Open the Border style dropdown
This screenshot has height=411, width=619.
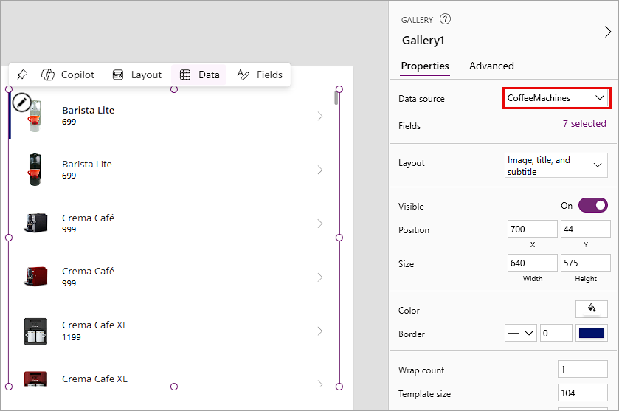[x=520, y=333]
